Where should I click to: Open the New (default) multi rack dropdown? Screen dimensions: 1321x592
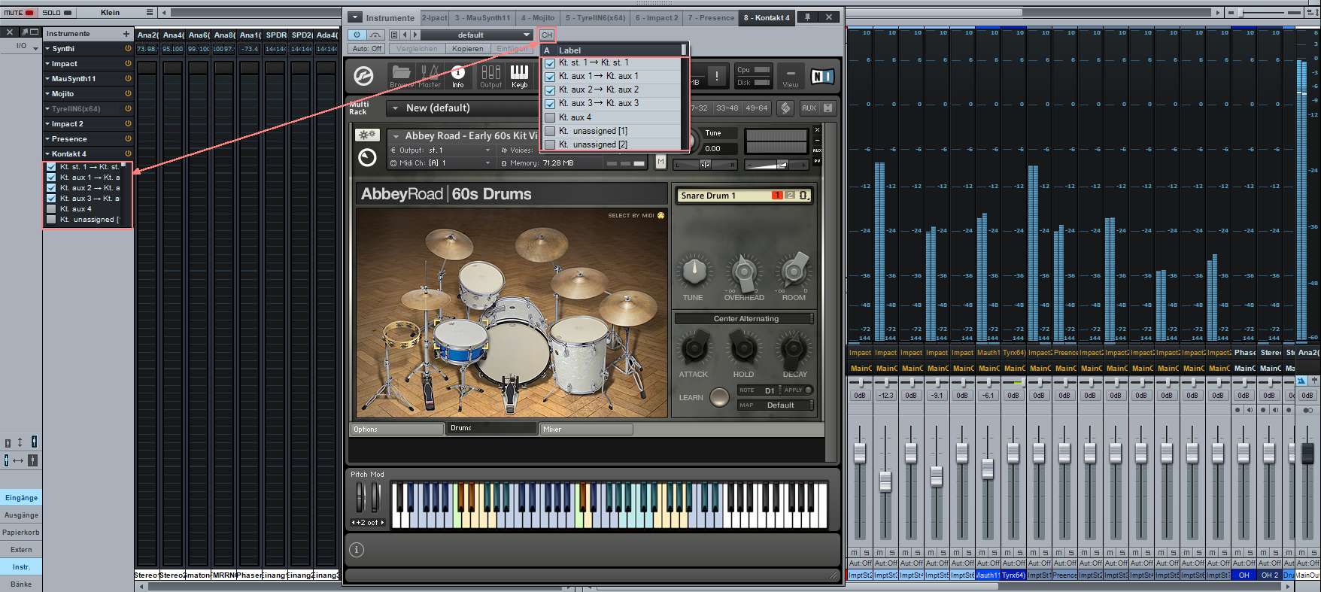click(x=395, y=108)
